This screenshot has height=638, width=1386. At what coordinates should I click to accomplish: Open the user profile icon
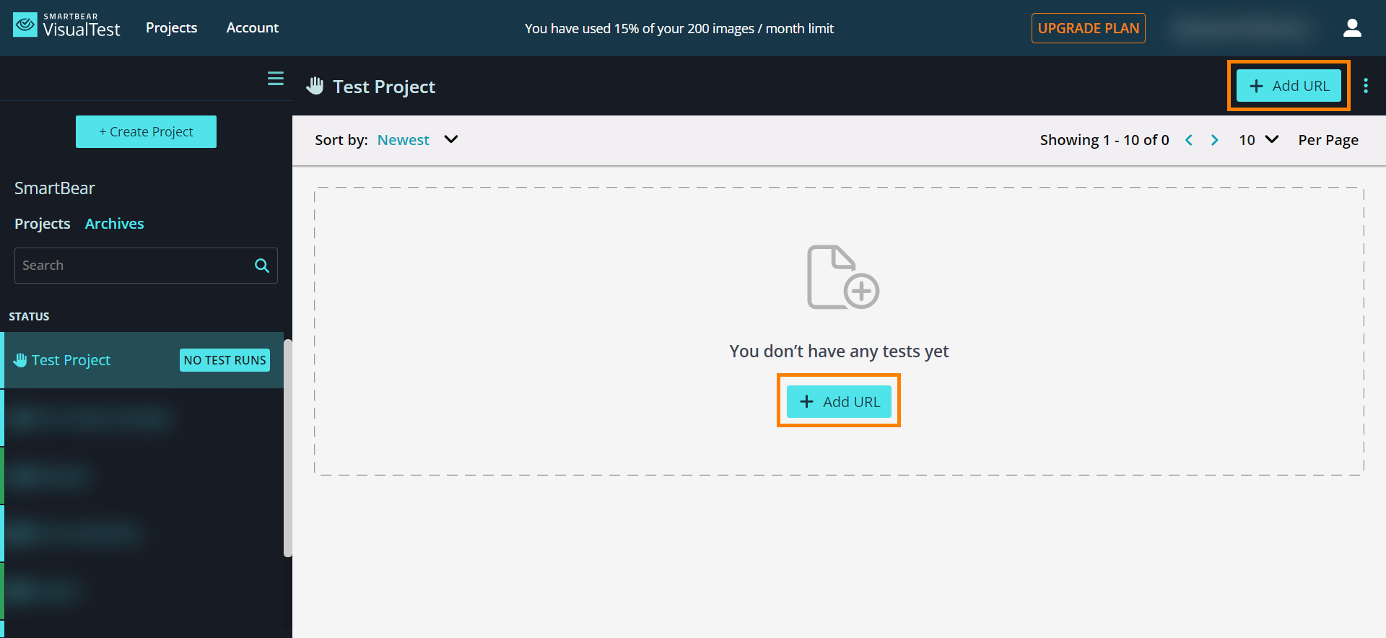(x=1351, y=28)
